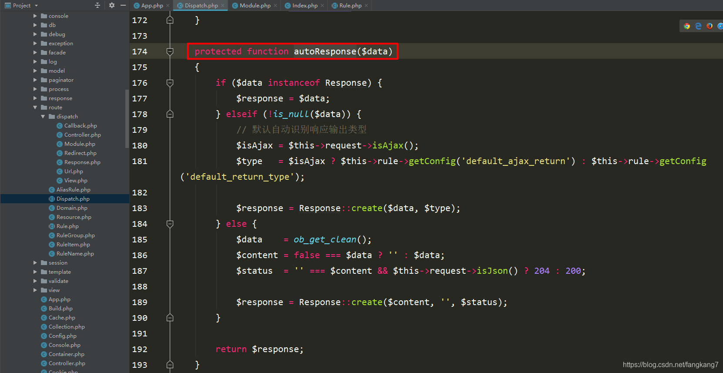The image size is (723, 373).
Task: Switch to the Rule.php tab
Action: pyautogui.click(x=350, y=5)
